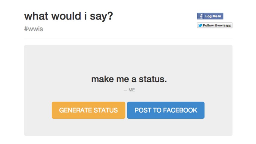The image size is (256, 144).
Task: Click the Facebook 'f' logo icon
Action: coord(200,16)
